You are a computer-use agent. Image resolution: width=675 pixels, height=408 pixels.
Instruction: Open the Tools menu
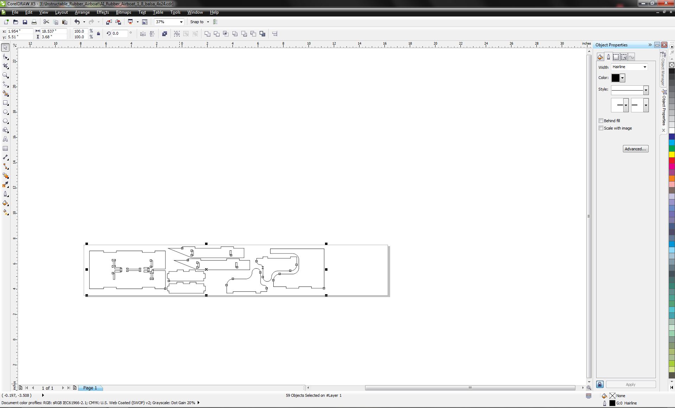coord(175,12)
